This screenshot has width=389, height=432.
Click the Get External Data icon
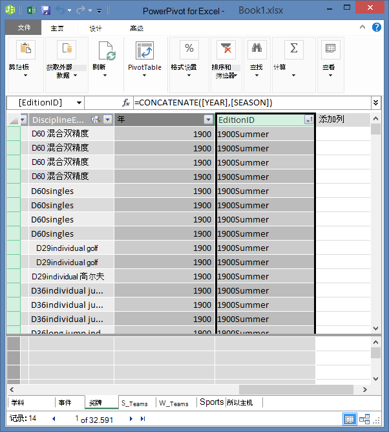67,49
